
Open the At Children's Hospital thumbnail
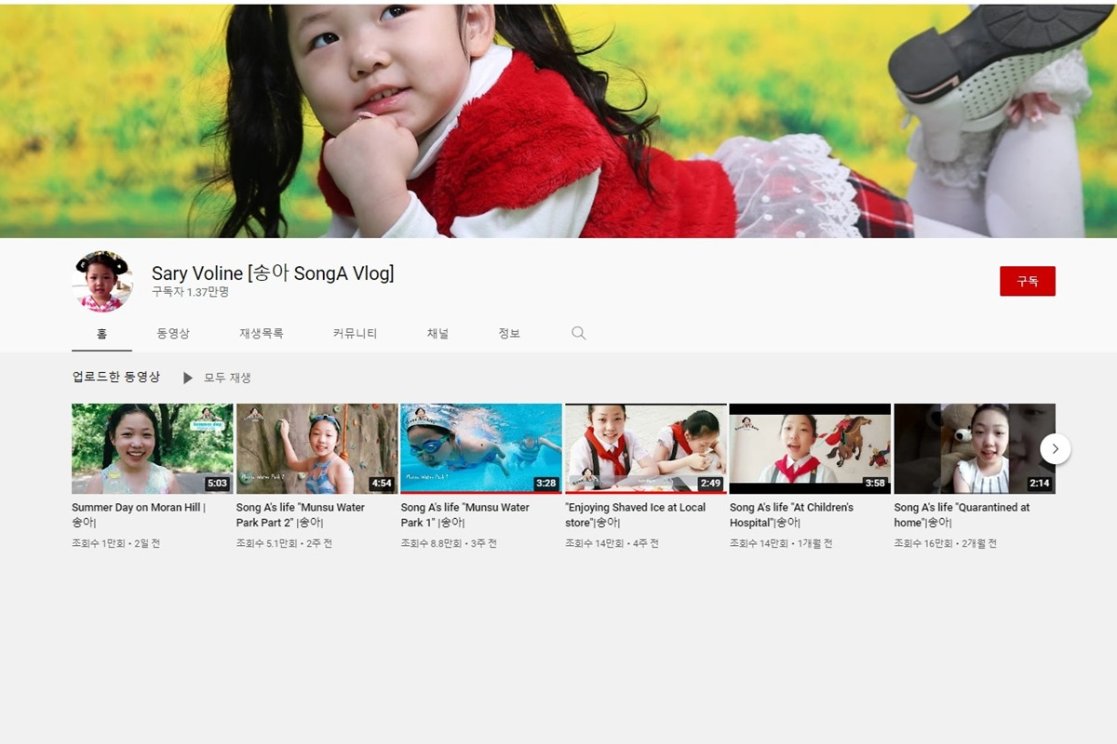pos(810,448)
